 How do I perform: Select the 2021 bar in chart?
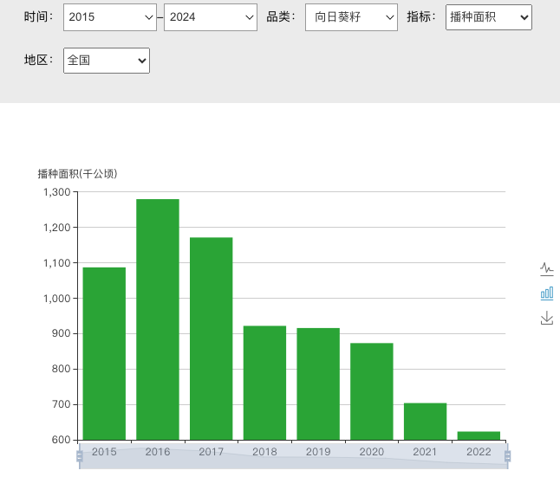click(x=425, y=421)
